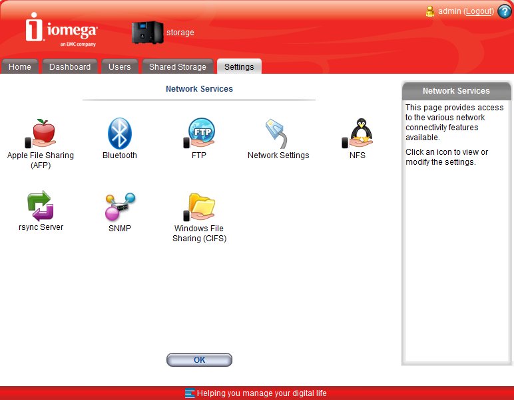Viewport: 514px width, 400px height.
Task: Open the FTP globe icon
Action: (199, 133)
